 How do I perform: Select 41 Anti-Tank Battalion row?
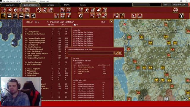pyautogui.click(x=47, y=64)
